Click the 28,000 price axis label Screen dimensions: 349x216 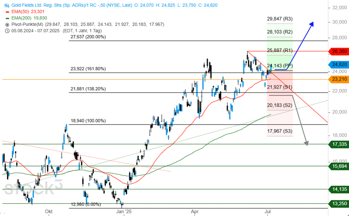point(339,38)
